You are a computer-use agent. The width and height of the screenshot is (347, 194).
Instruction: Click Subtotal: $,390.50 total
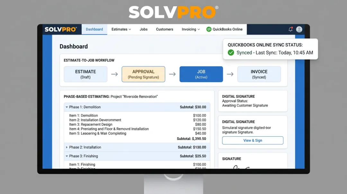191,139
